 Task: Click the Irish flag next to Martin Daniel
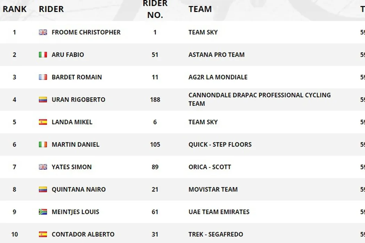click(x=43, y=144)
